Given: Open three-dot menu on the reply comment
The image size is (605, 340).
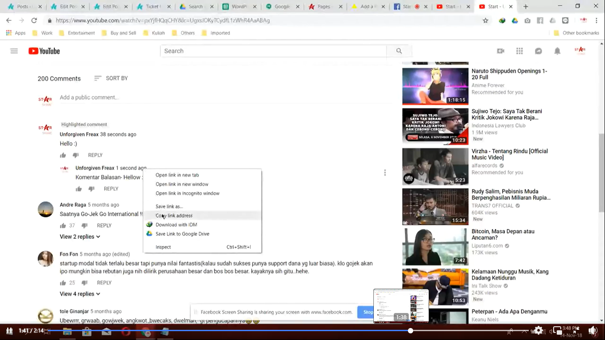Looking at the screenshot, I should coord(385,173).
